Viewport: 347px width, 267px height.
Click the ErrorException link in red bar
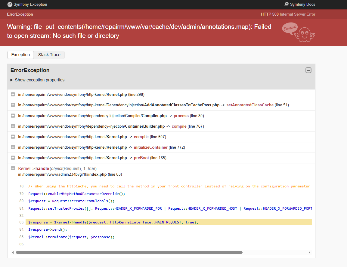click(x=20, y=14)
